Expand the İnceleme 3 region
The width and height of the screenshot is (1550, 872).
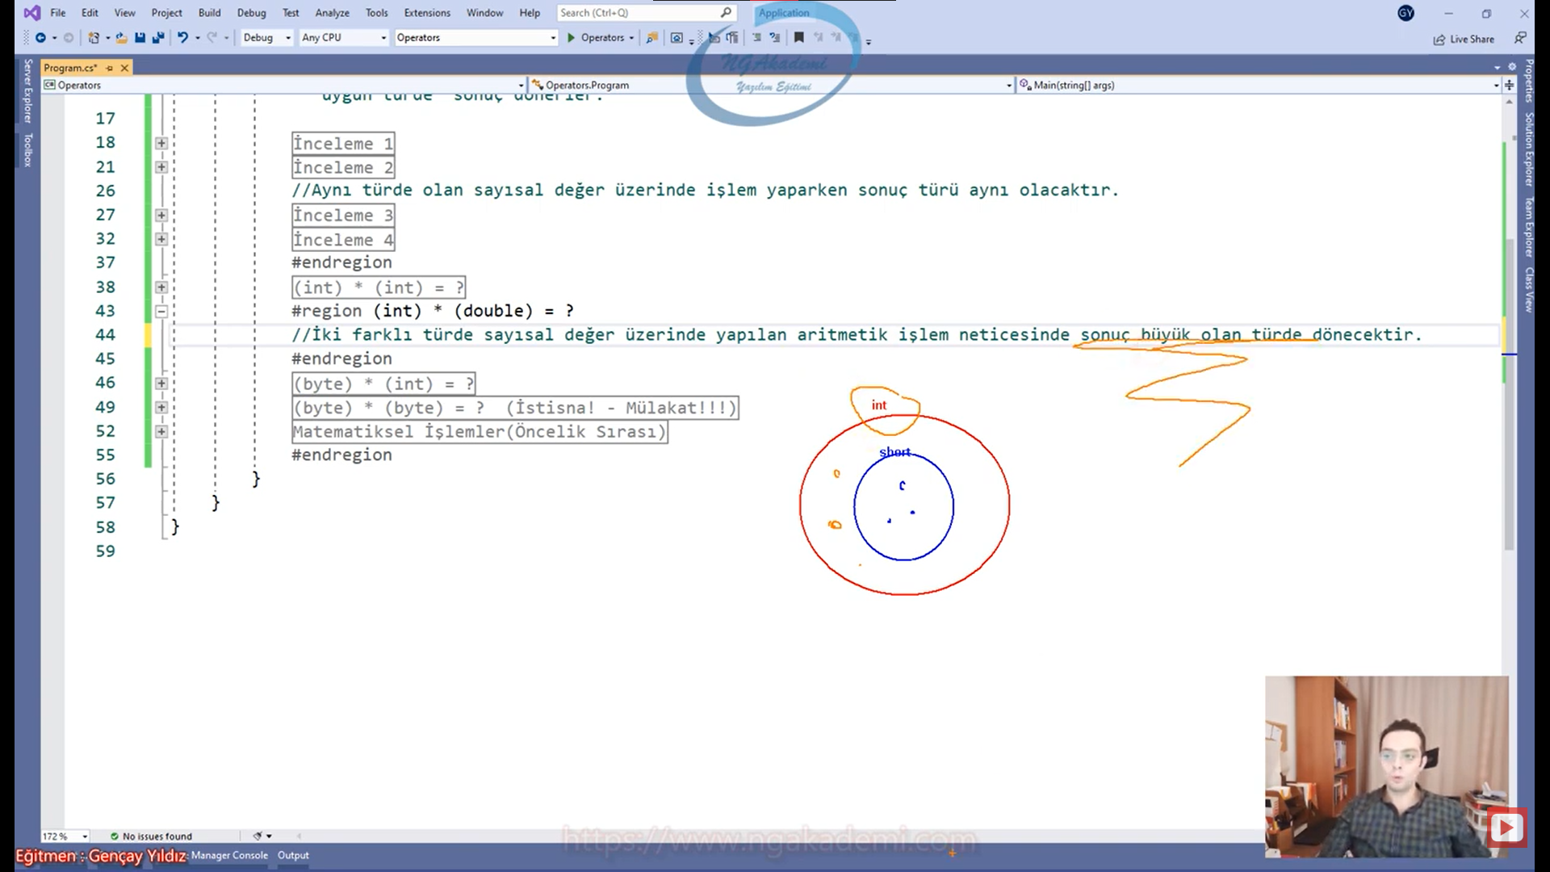pyautogui.click(x=161, y=216)
